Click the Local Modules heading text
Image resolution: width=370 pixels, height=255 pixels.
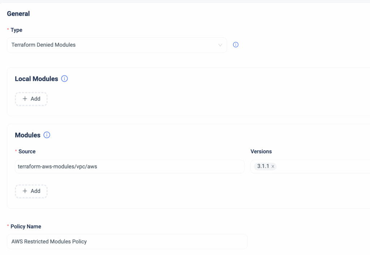tap(36, 79)
